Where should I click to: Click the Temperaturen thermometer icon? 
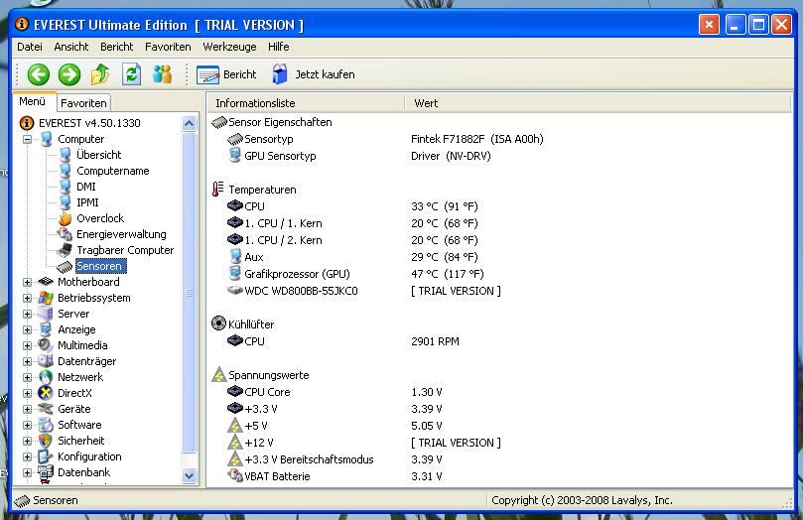point(218,189)
